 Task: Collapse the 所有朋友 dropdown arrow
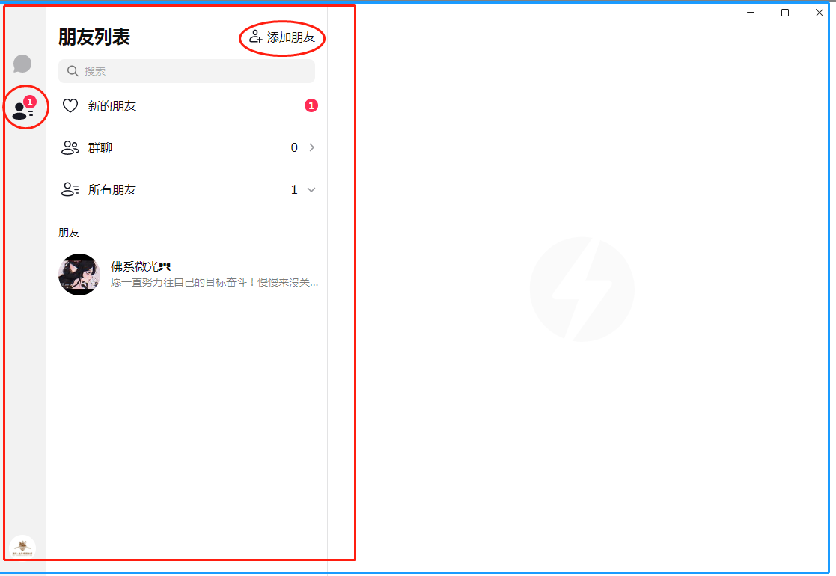(x=311, y=190)
